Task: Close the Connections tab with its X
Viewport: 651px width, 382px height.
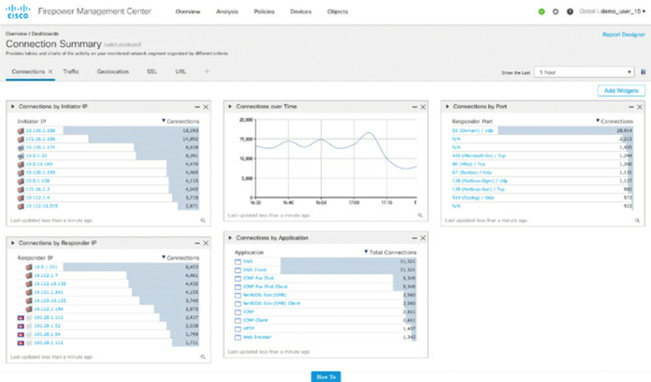Action: (x=50, y=71)
